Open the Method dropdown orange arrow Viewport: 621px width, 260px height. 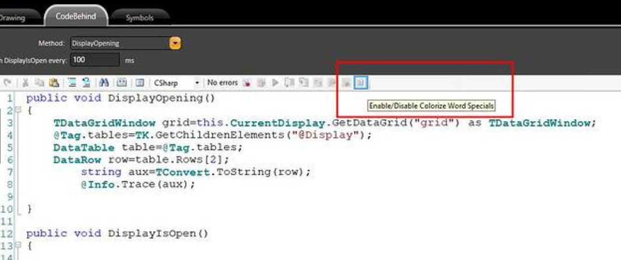tap(175, 44)
